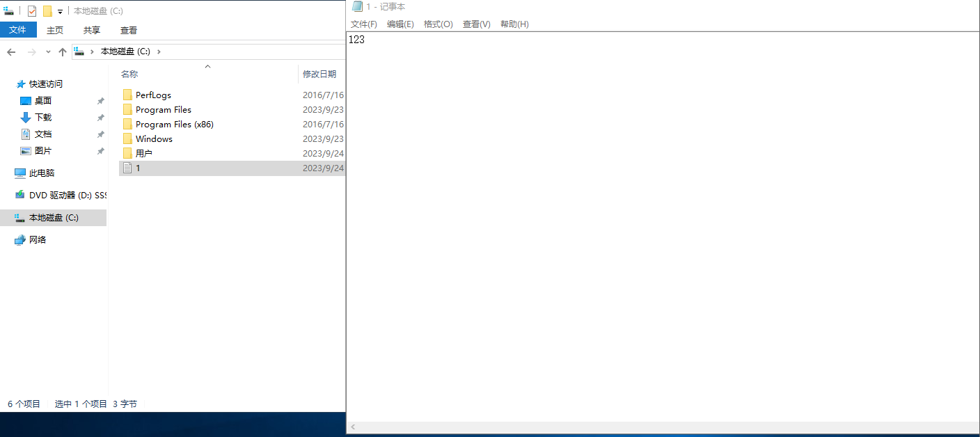Open 文档 documents icon in sidebar
This screenshot has width=980, height=437.
tap(26, 134)
